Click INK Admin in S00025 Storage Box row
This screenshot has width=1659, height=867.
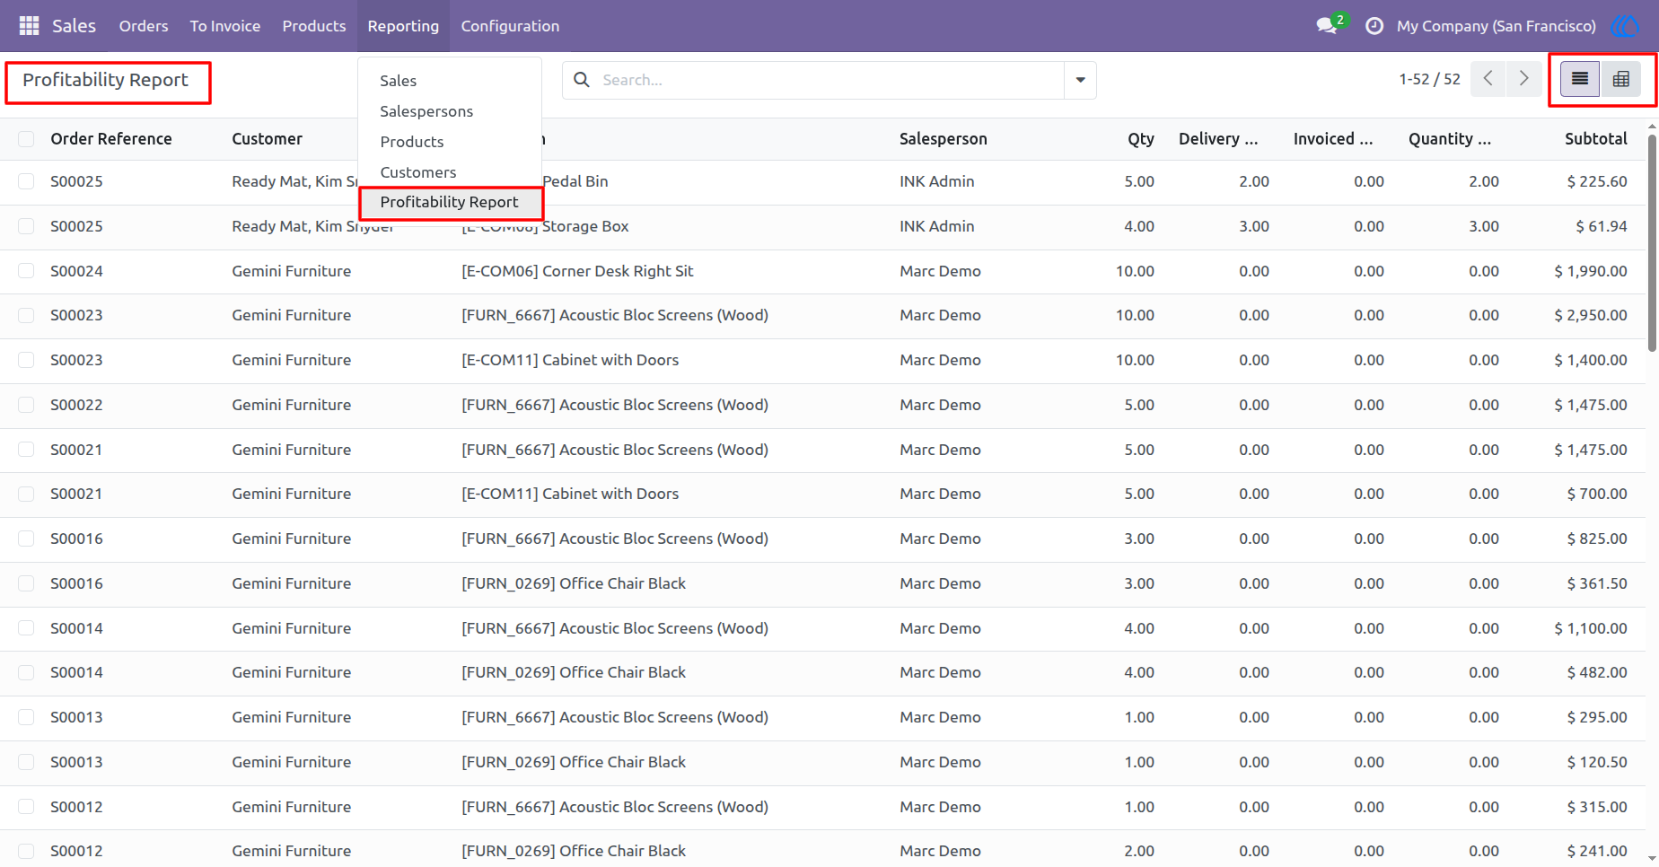coord(937,226)
